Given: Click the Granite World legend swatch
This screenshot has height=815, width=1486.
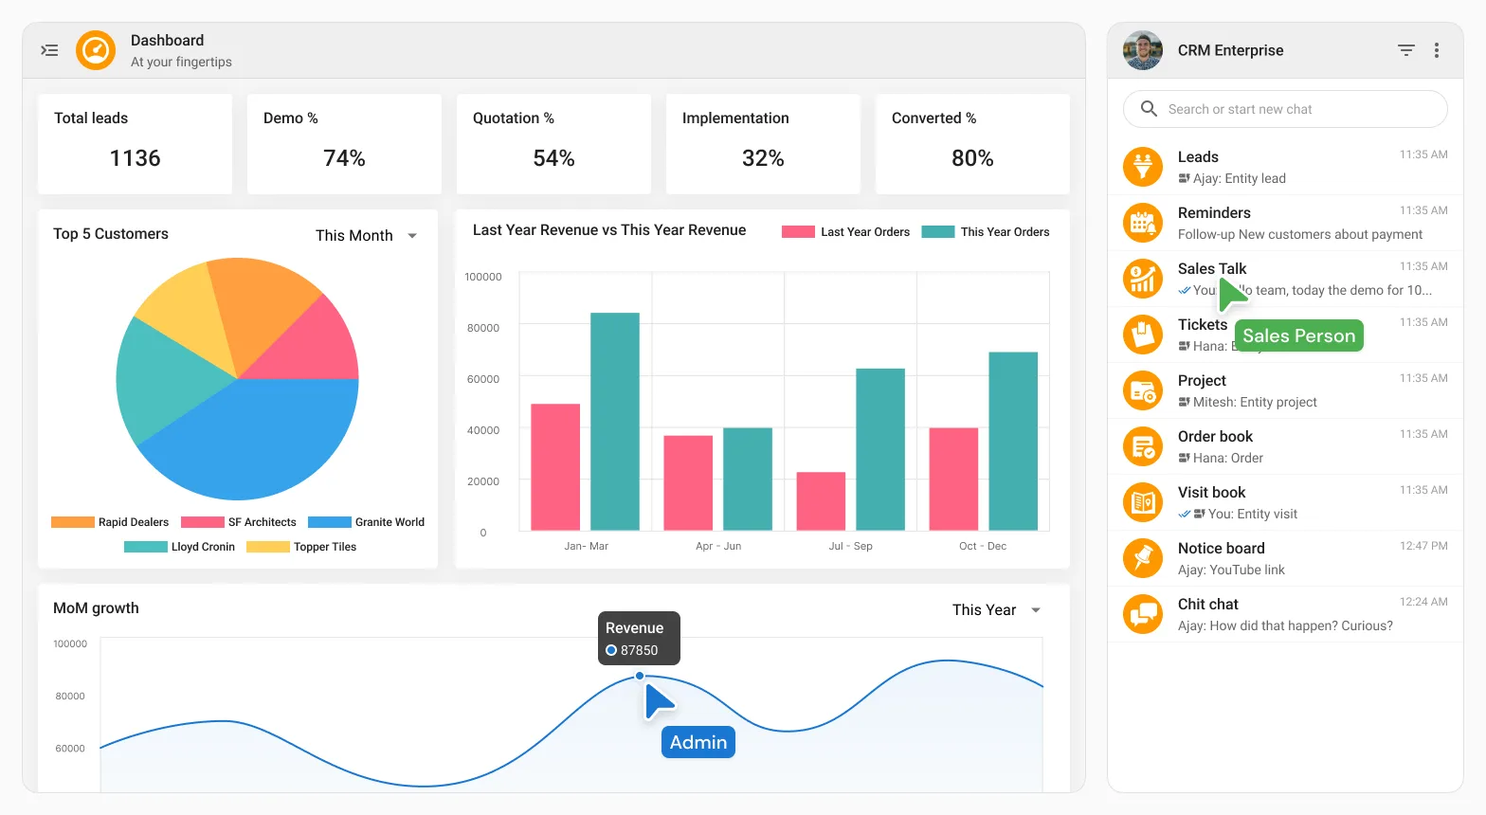Looking at the screenshot, I should click(x=330, y=522).
